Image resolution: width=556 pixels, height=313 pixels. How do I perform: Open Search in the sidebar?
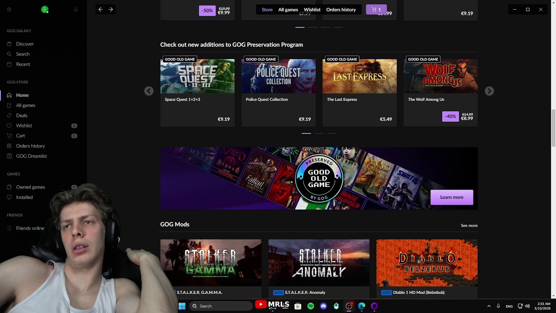click(x=23, y=54)
